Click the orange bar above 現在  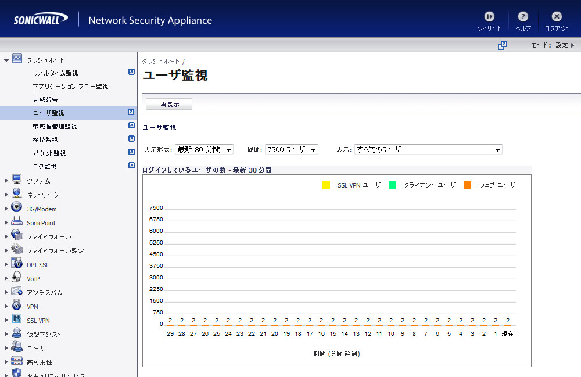(x=508, y=325)
